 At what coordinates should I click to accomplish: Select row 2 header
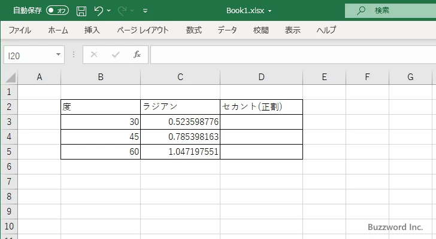pyautogui.click(x=9, y=107)
